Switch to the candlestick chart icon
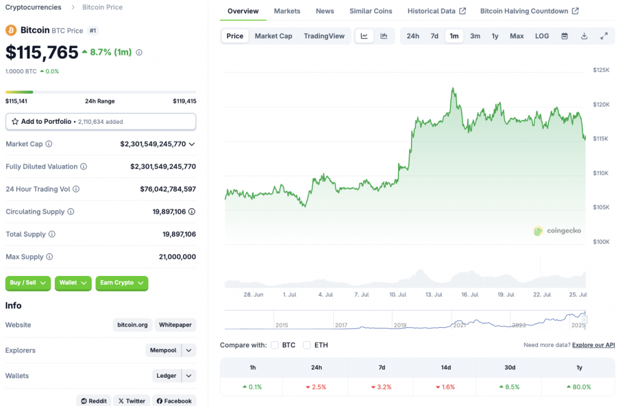 point(384,36)
